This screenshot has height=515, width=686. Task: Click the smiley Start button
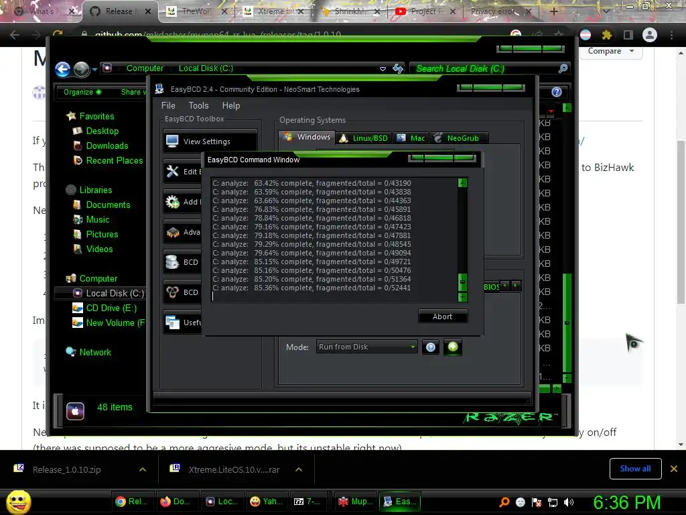[18, 502]
